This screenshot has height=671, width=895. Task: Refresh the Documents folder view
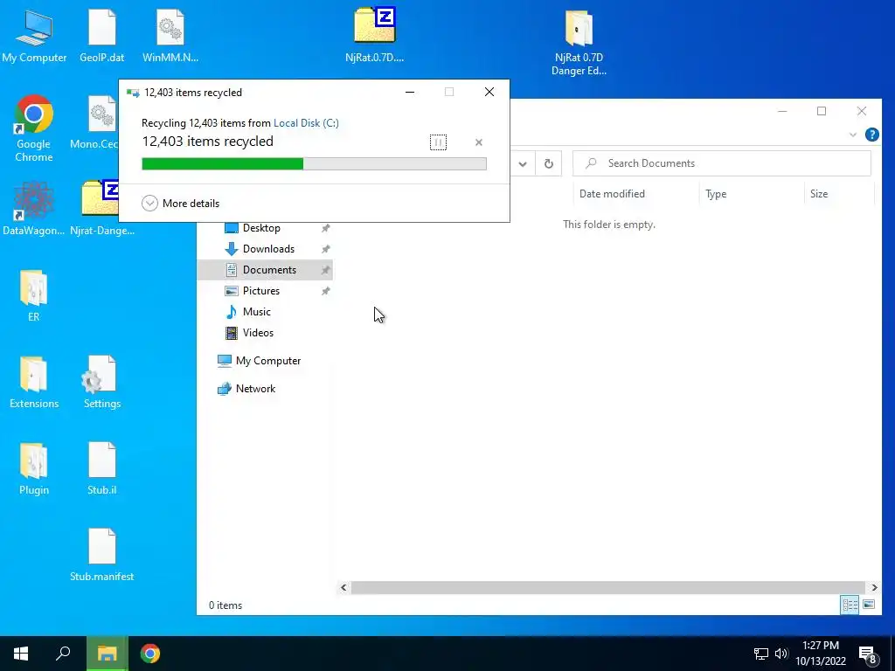[x=549, y=163]
